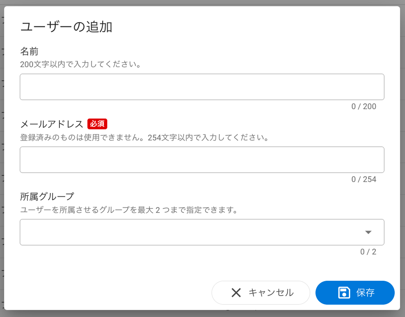The height and width of the screenshot is (317, 405).
Task: Focus the メールアドレス text field
Action: click(202, 160)
